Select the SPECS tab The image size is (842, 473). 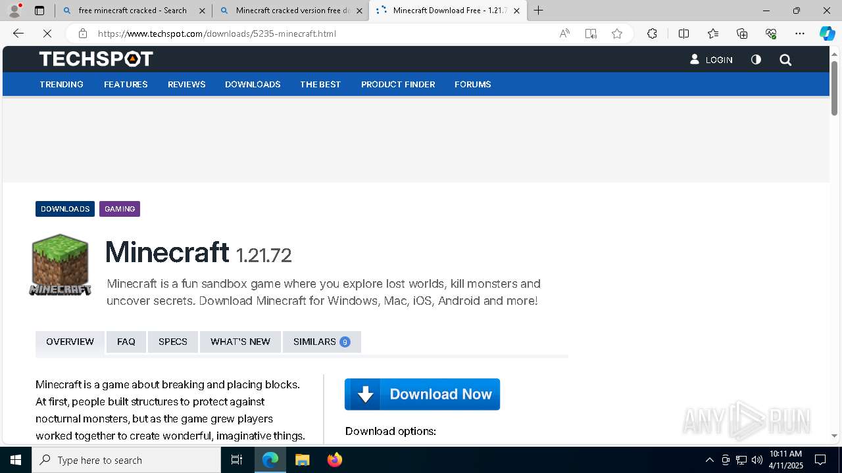pyautogui.click(x=173, y=342)
